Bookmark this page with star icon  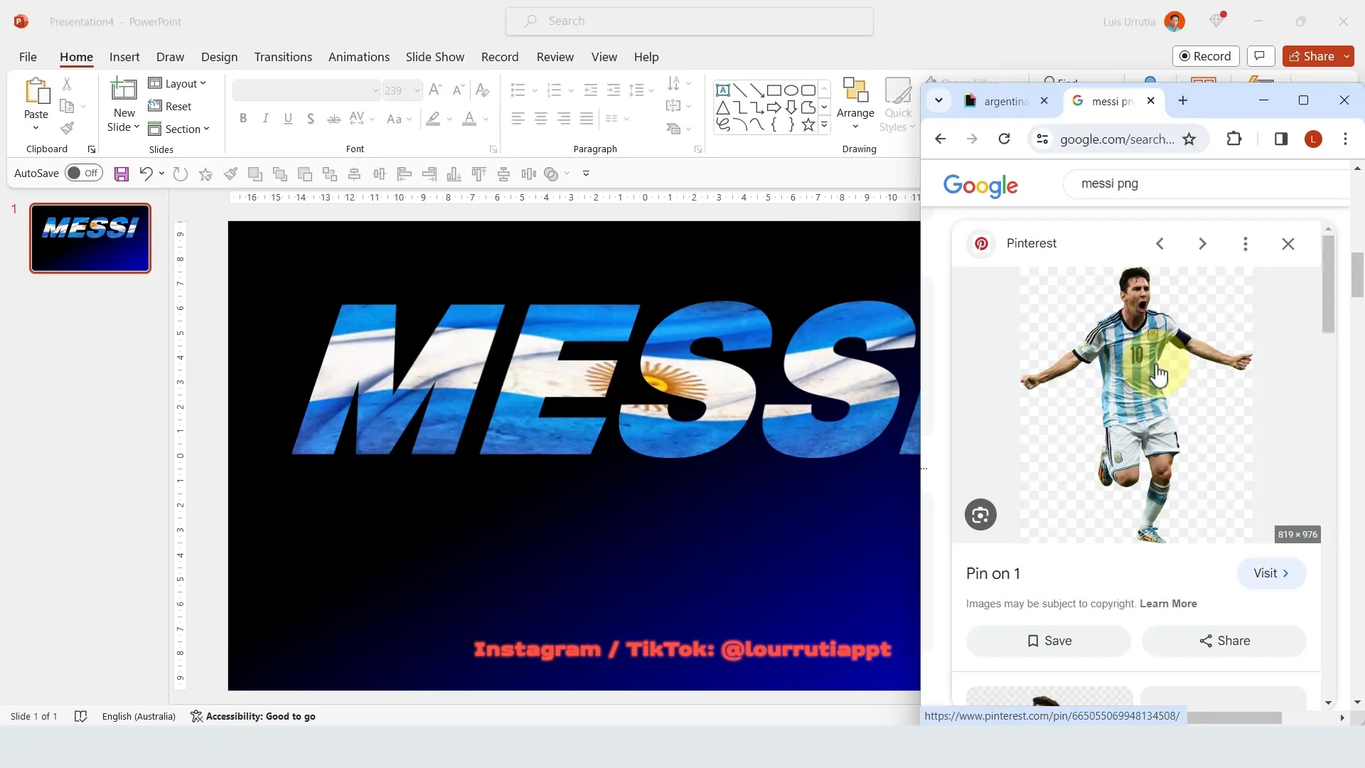(x=1189, y=139)
